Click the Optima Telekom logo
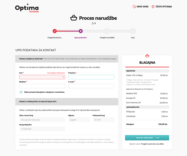Viewport: 187px width, 156px height. 27,8
